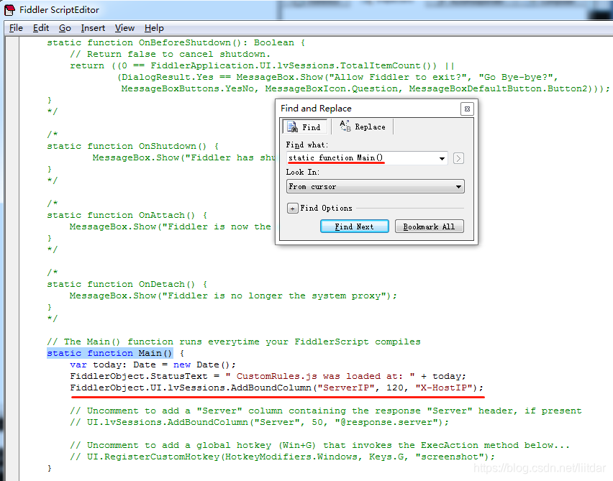This screenshot has width=613, height=481.
Task: Click the 'static function OnAttach()' line
Action: [127, 215]
